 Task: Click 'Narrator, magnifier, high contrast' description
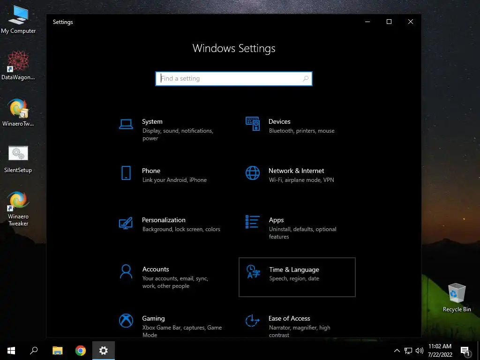[x=300, y=331]
